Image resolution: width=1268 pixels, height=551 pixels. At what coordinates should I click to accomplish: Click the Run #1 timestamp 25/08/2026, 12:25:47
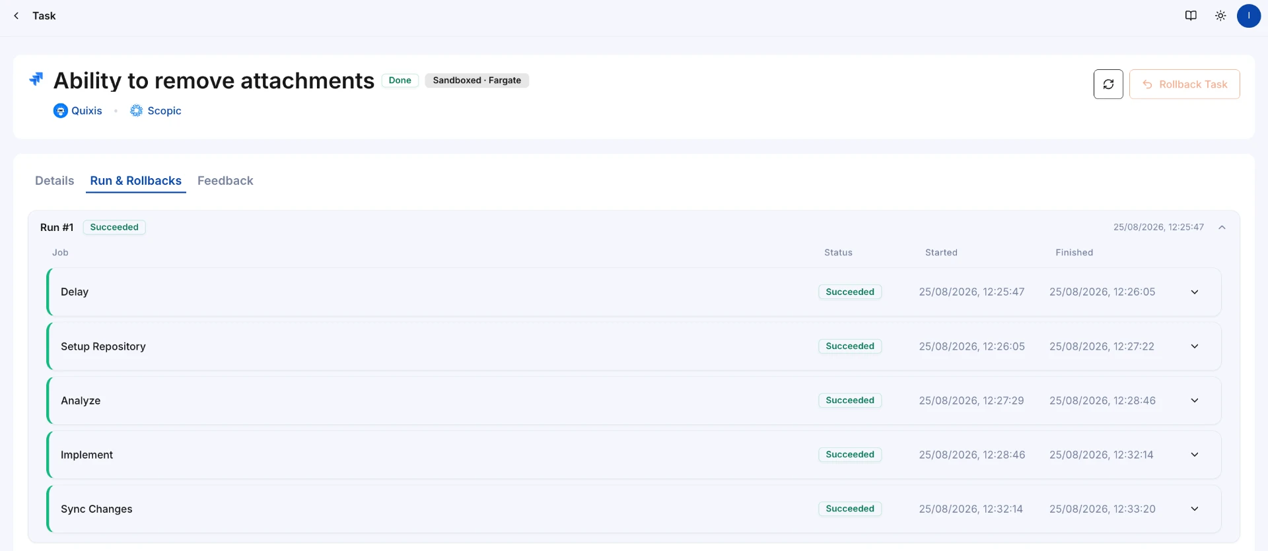(1158, 227)
